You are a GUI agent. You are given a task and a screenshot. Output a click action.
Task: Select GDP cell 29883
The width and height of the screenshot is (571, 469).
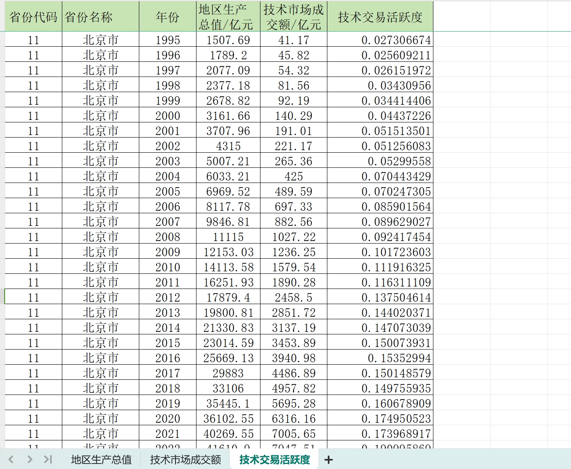pyautogui.click(x=228, y=373)
